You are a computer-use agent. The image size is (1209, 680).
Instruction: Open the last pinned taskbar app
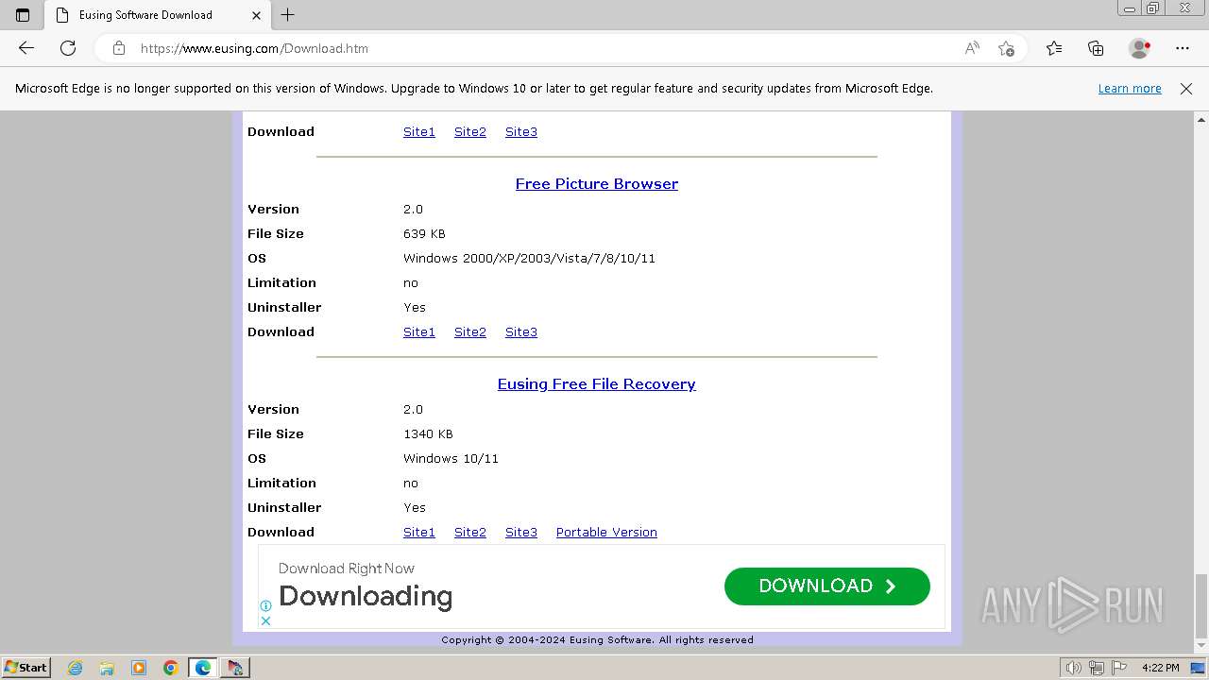coord(235,668)
